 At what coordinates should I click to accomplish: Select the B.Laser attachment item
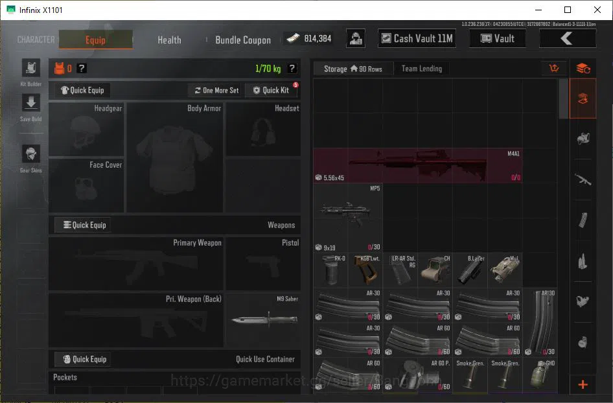point(470,270)
